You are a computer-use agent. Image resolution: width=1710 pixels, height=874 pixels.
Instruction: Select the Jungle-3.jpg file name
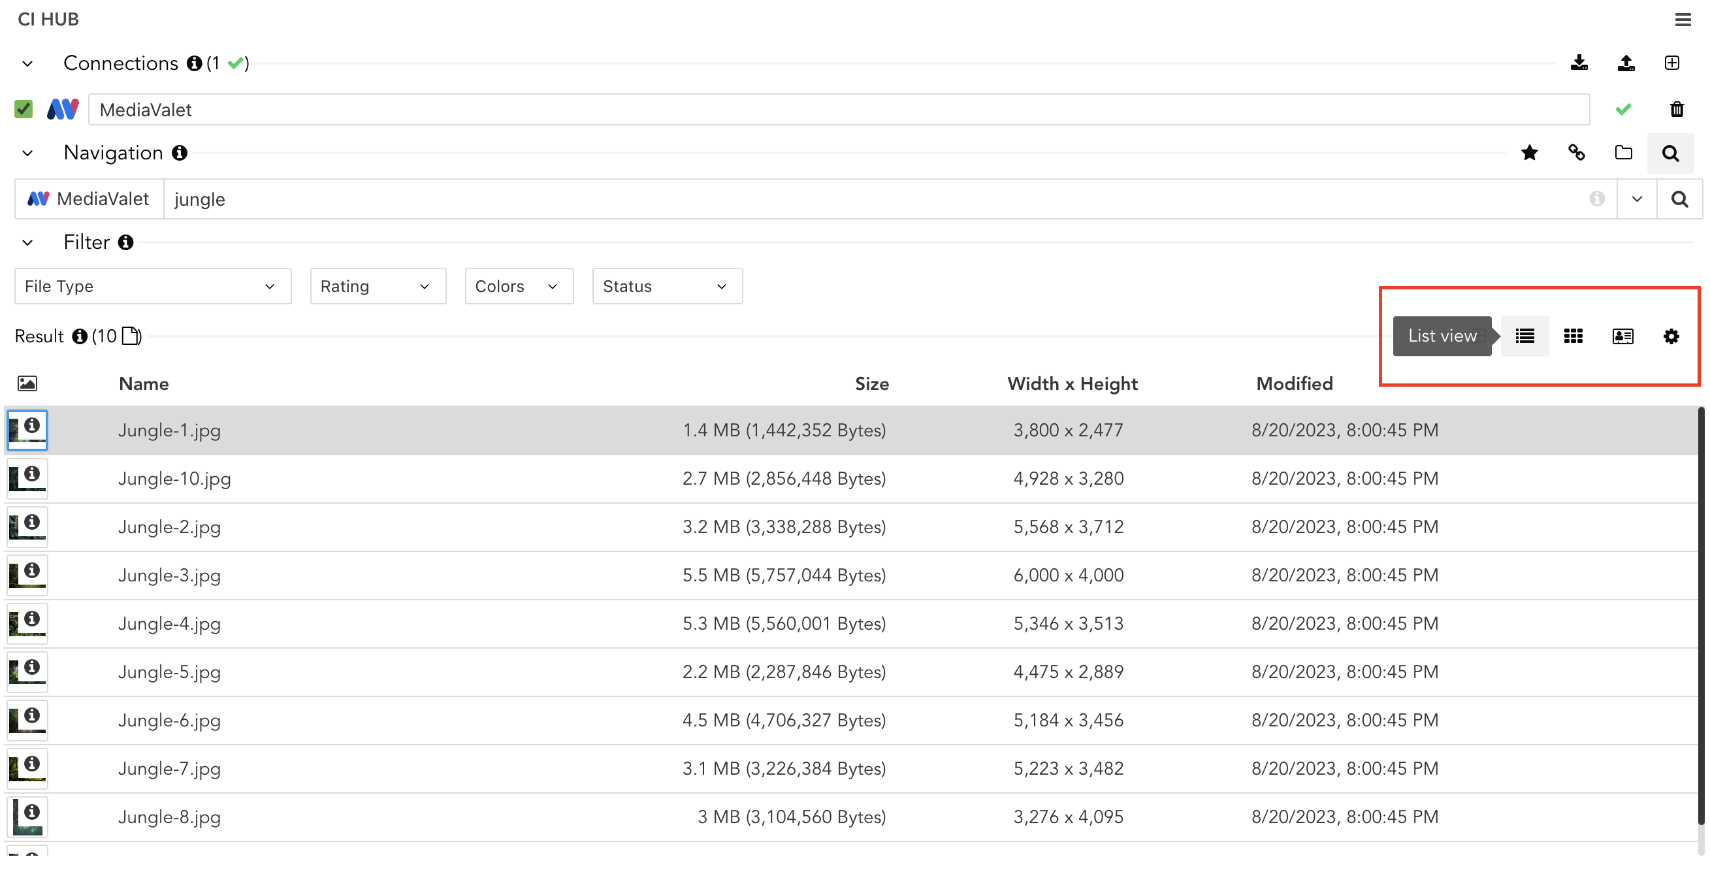click(x=169, y=575)
